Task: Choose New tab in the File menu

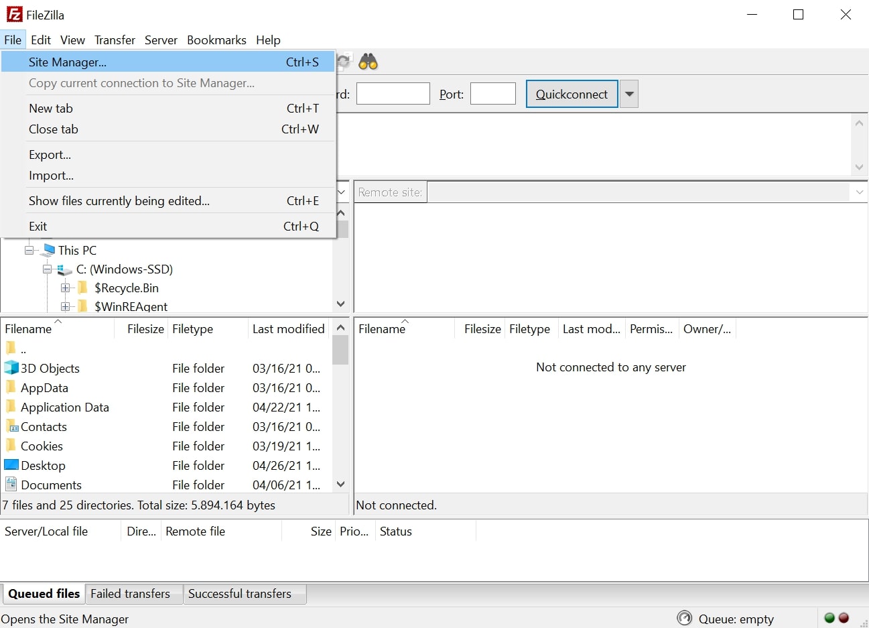Action: pyautogui.click(x=168, y=108)
